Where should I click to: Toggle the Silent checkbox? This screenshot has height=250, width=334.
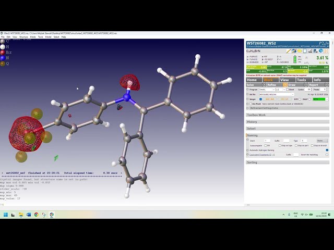coord(288,90)
